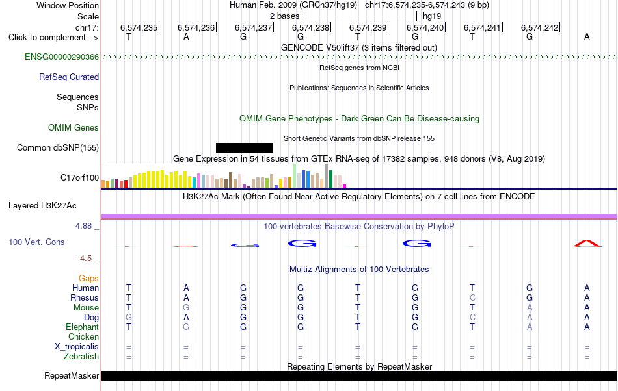Click 'Publications: Sequences in Scientific Articles' title
Viewport: 618px width, 391px height.
click(x=359, y=88)
